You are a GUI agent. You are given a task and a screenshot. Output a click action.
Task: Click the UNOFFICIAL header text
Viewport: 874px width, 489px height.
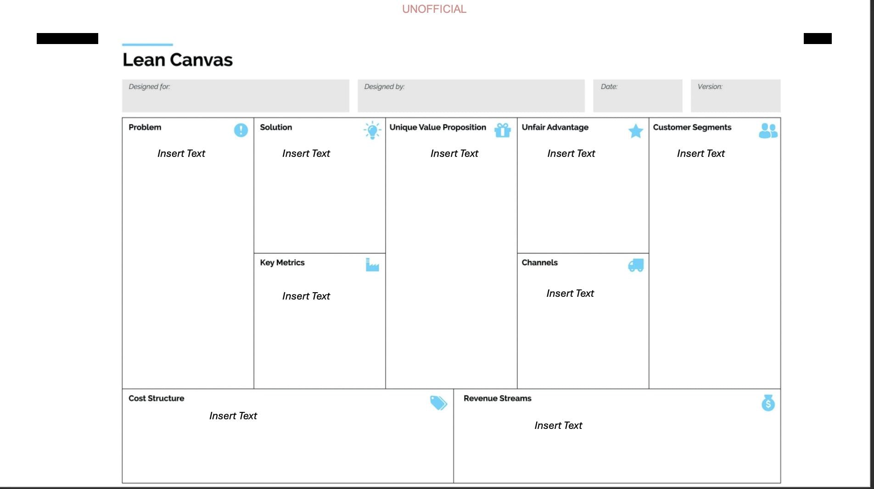tap(434, 9)
